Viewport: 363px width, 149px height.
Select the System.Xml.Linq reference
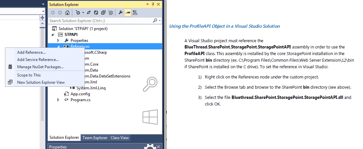coord(91,88)
